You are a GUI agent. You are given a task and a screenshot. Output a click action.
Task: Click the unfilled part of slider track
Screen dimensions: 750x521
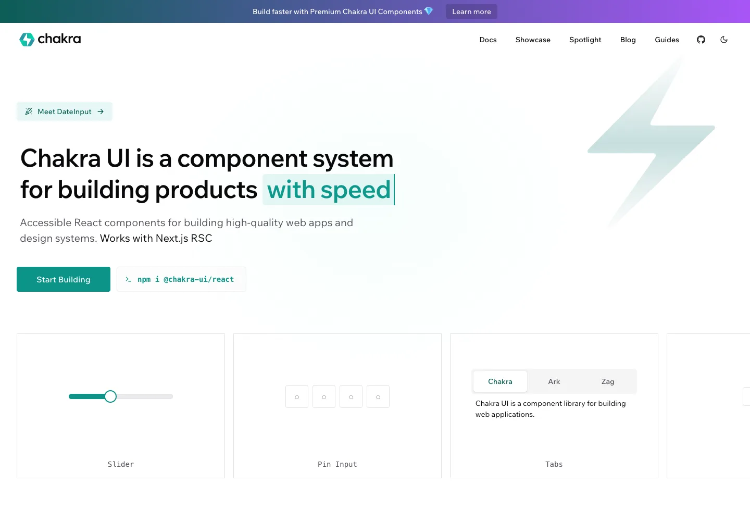(145, 396)
